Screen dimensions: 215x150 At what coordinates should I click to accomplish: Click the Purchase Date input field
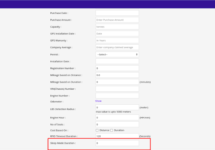click(117, 13)
